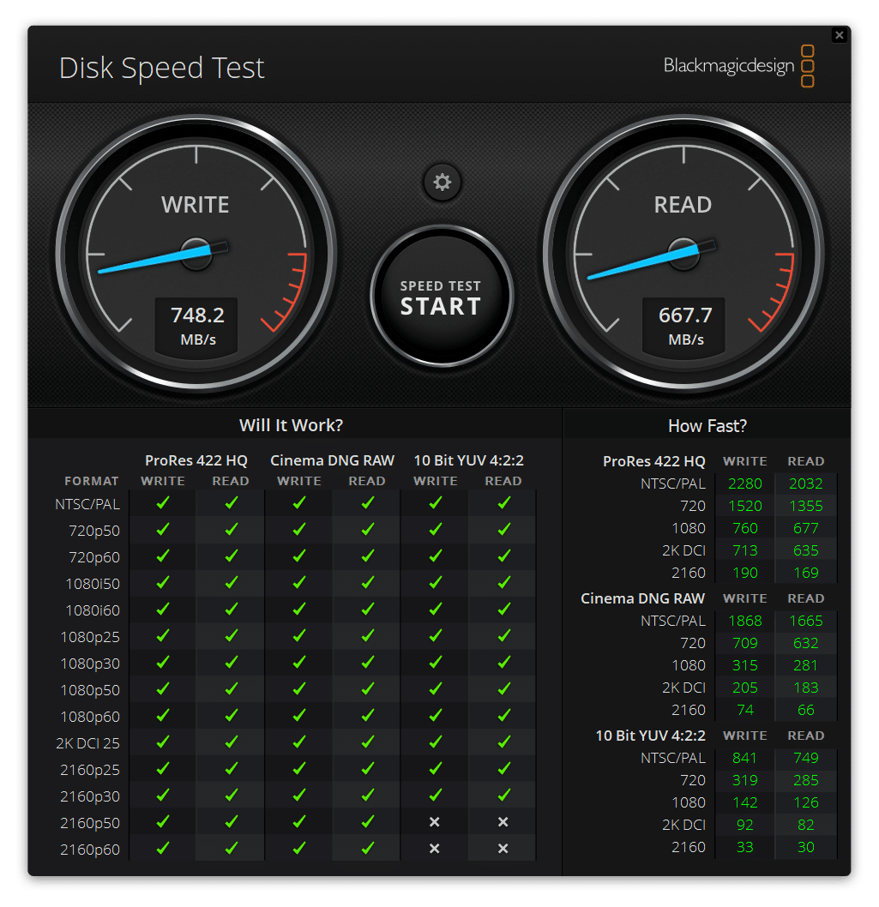Toggle the 1080p60 Cinema DNG RAW write checkmark
This screenshot has height=907, width=879.
click(298, 716)
